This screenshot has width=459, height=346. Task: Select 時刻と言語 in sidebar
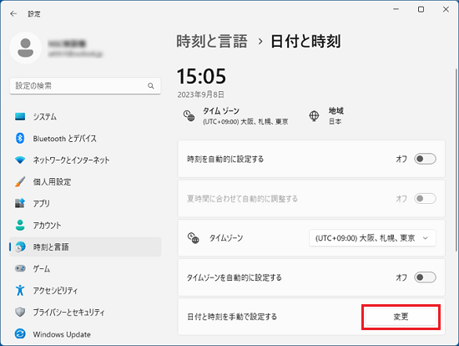click(85, 247)
